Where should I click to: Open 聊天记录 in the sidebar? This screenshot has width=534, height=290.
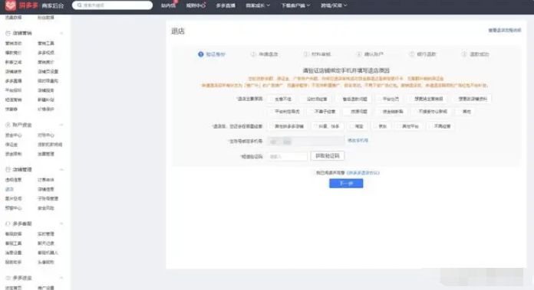(x=46, y=243)
